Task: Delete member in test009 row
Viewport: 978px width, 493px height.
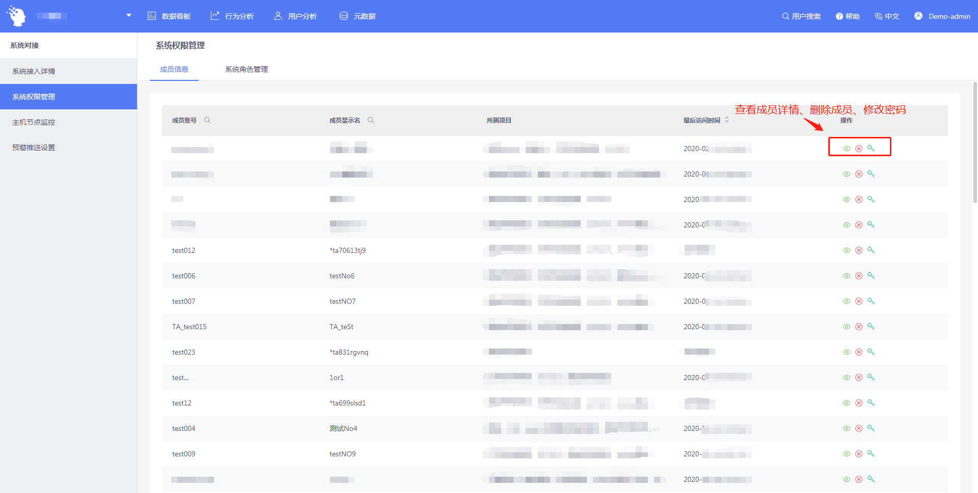Action: click(859, 454)
